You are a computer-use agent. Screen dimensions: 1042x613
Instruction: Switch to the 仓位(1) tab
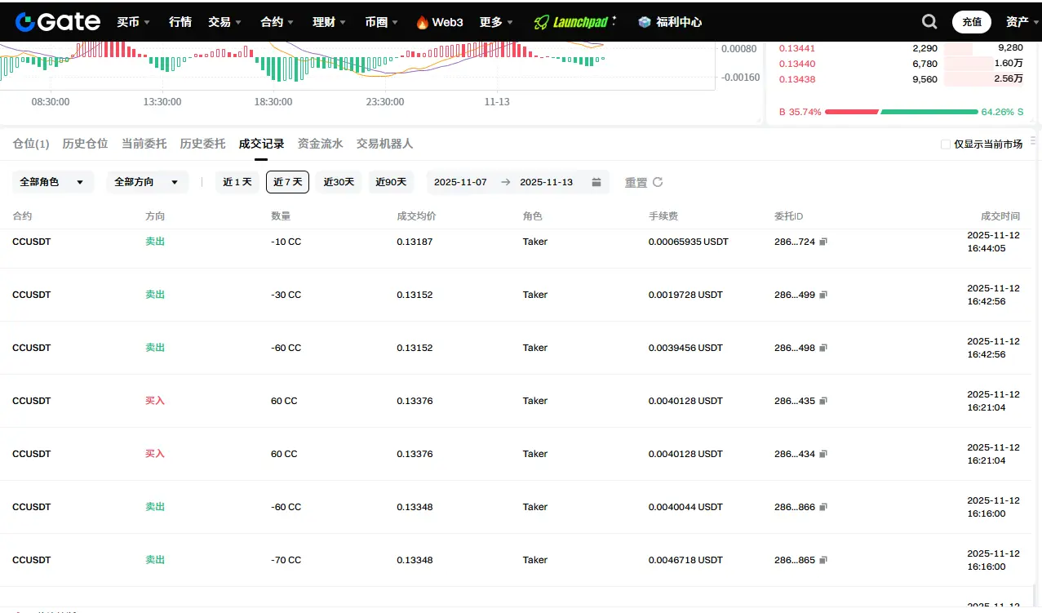[x=31, y=144]
